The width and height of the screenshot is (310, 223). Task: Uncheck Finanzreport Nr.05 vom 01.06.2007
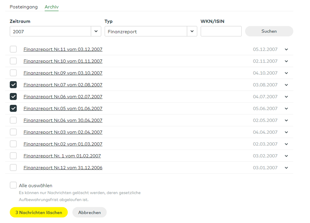click(13, 109)
